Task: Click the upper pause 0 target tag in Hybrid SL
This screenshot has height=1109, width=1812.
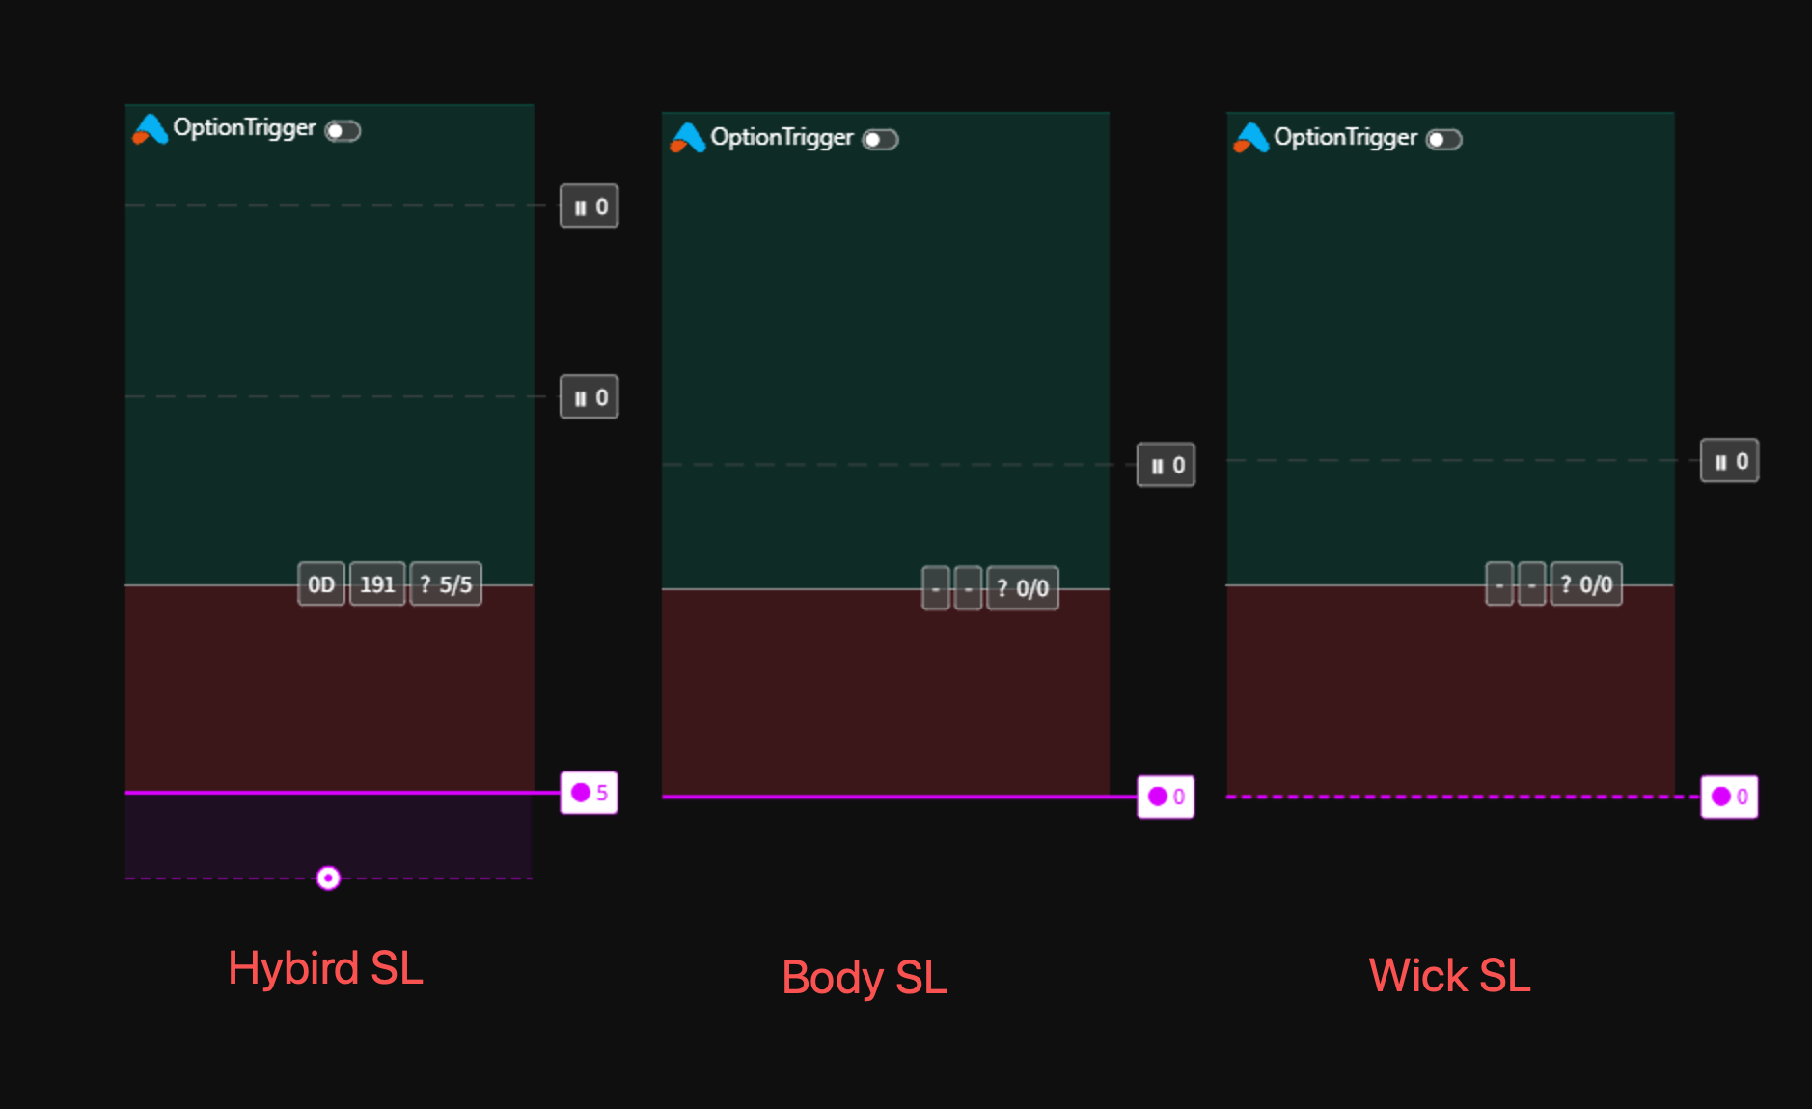Action: (590, 206)
